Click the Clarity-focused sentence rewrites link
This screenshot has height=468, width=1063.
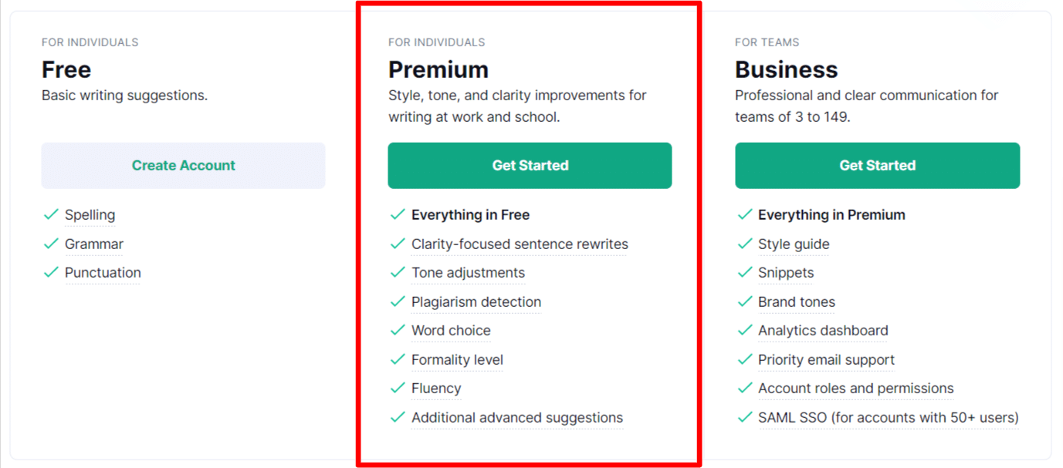[x=519, y=244]
